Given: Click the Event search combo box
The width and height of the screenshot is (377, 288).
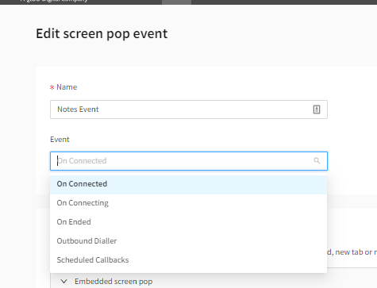Looking at the screenshot, I should (x=189, y=161).
